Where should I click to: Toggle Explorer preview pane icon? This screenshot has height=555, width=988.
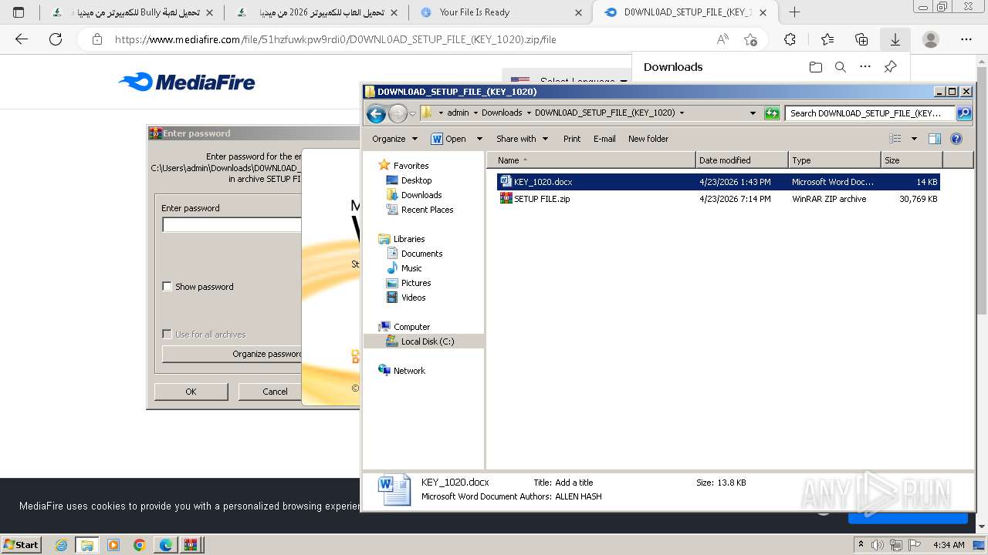coord(935,139)
